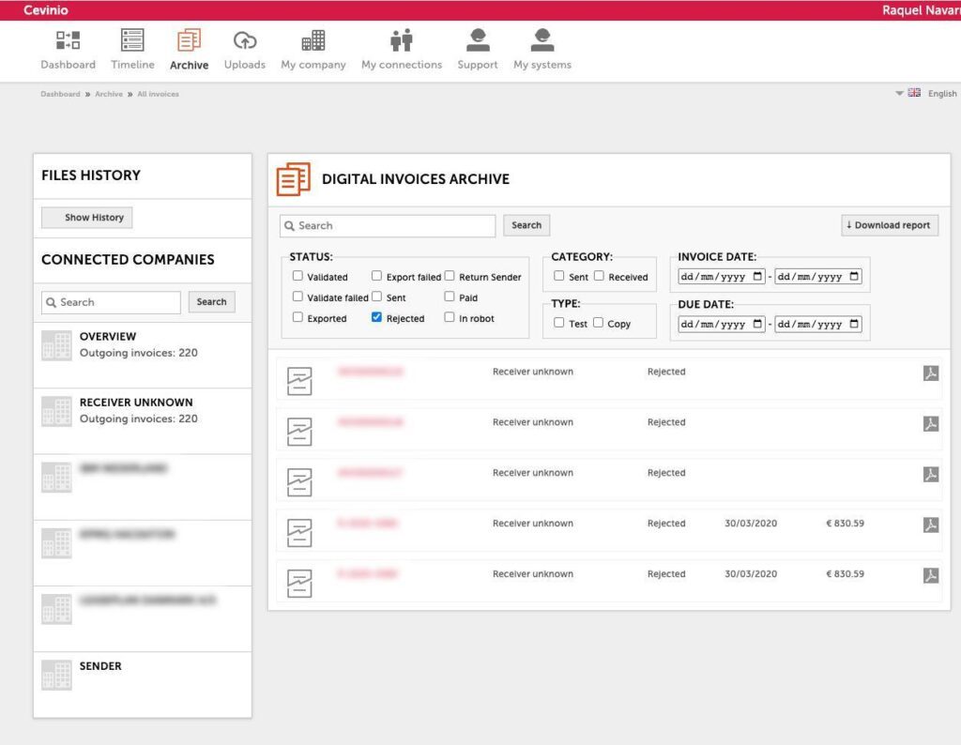This screenshot has width=961, height=745.
Task: Go to My company nav label
Action: coord(313,65)
